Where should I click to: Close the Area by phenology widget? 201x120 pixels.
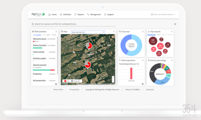coord(172,60)
